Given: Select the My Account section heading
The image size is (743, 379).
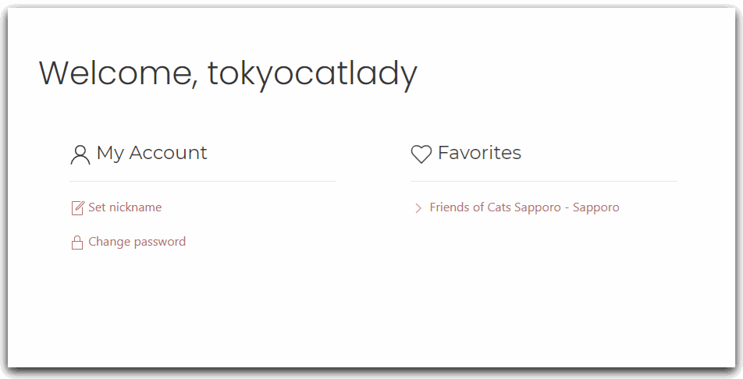Looking at the screenshot, I should (x=151, y=153).
